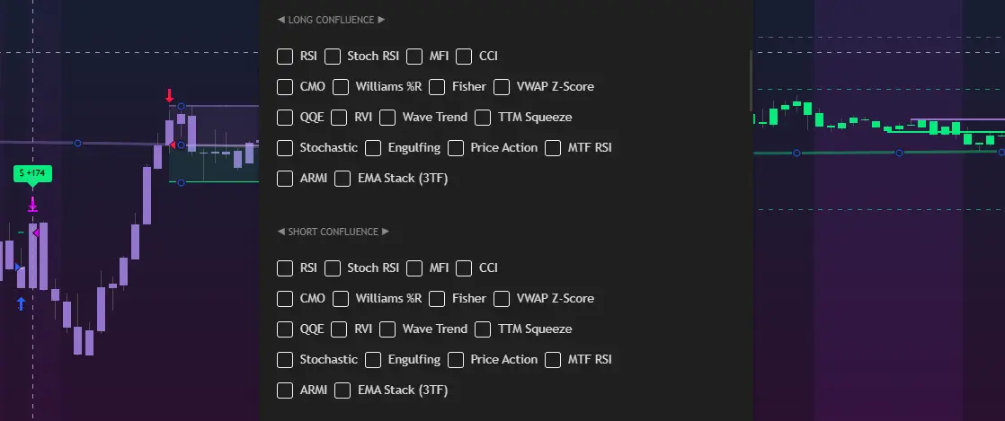Viewport: 1005px width, 421px height.
Task: Check VWAP Z-Score under Short Confluence
Action: click(x=502, y=299)
